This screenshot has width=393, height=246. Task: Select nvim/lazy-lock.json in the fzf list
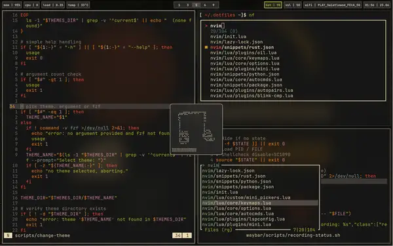tap(236, 42)
